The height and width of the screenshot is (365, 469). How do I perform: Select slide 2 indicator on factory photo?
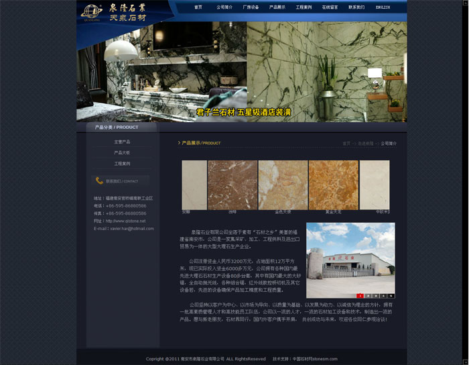coord(368,295)
